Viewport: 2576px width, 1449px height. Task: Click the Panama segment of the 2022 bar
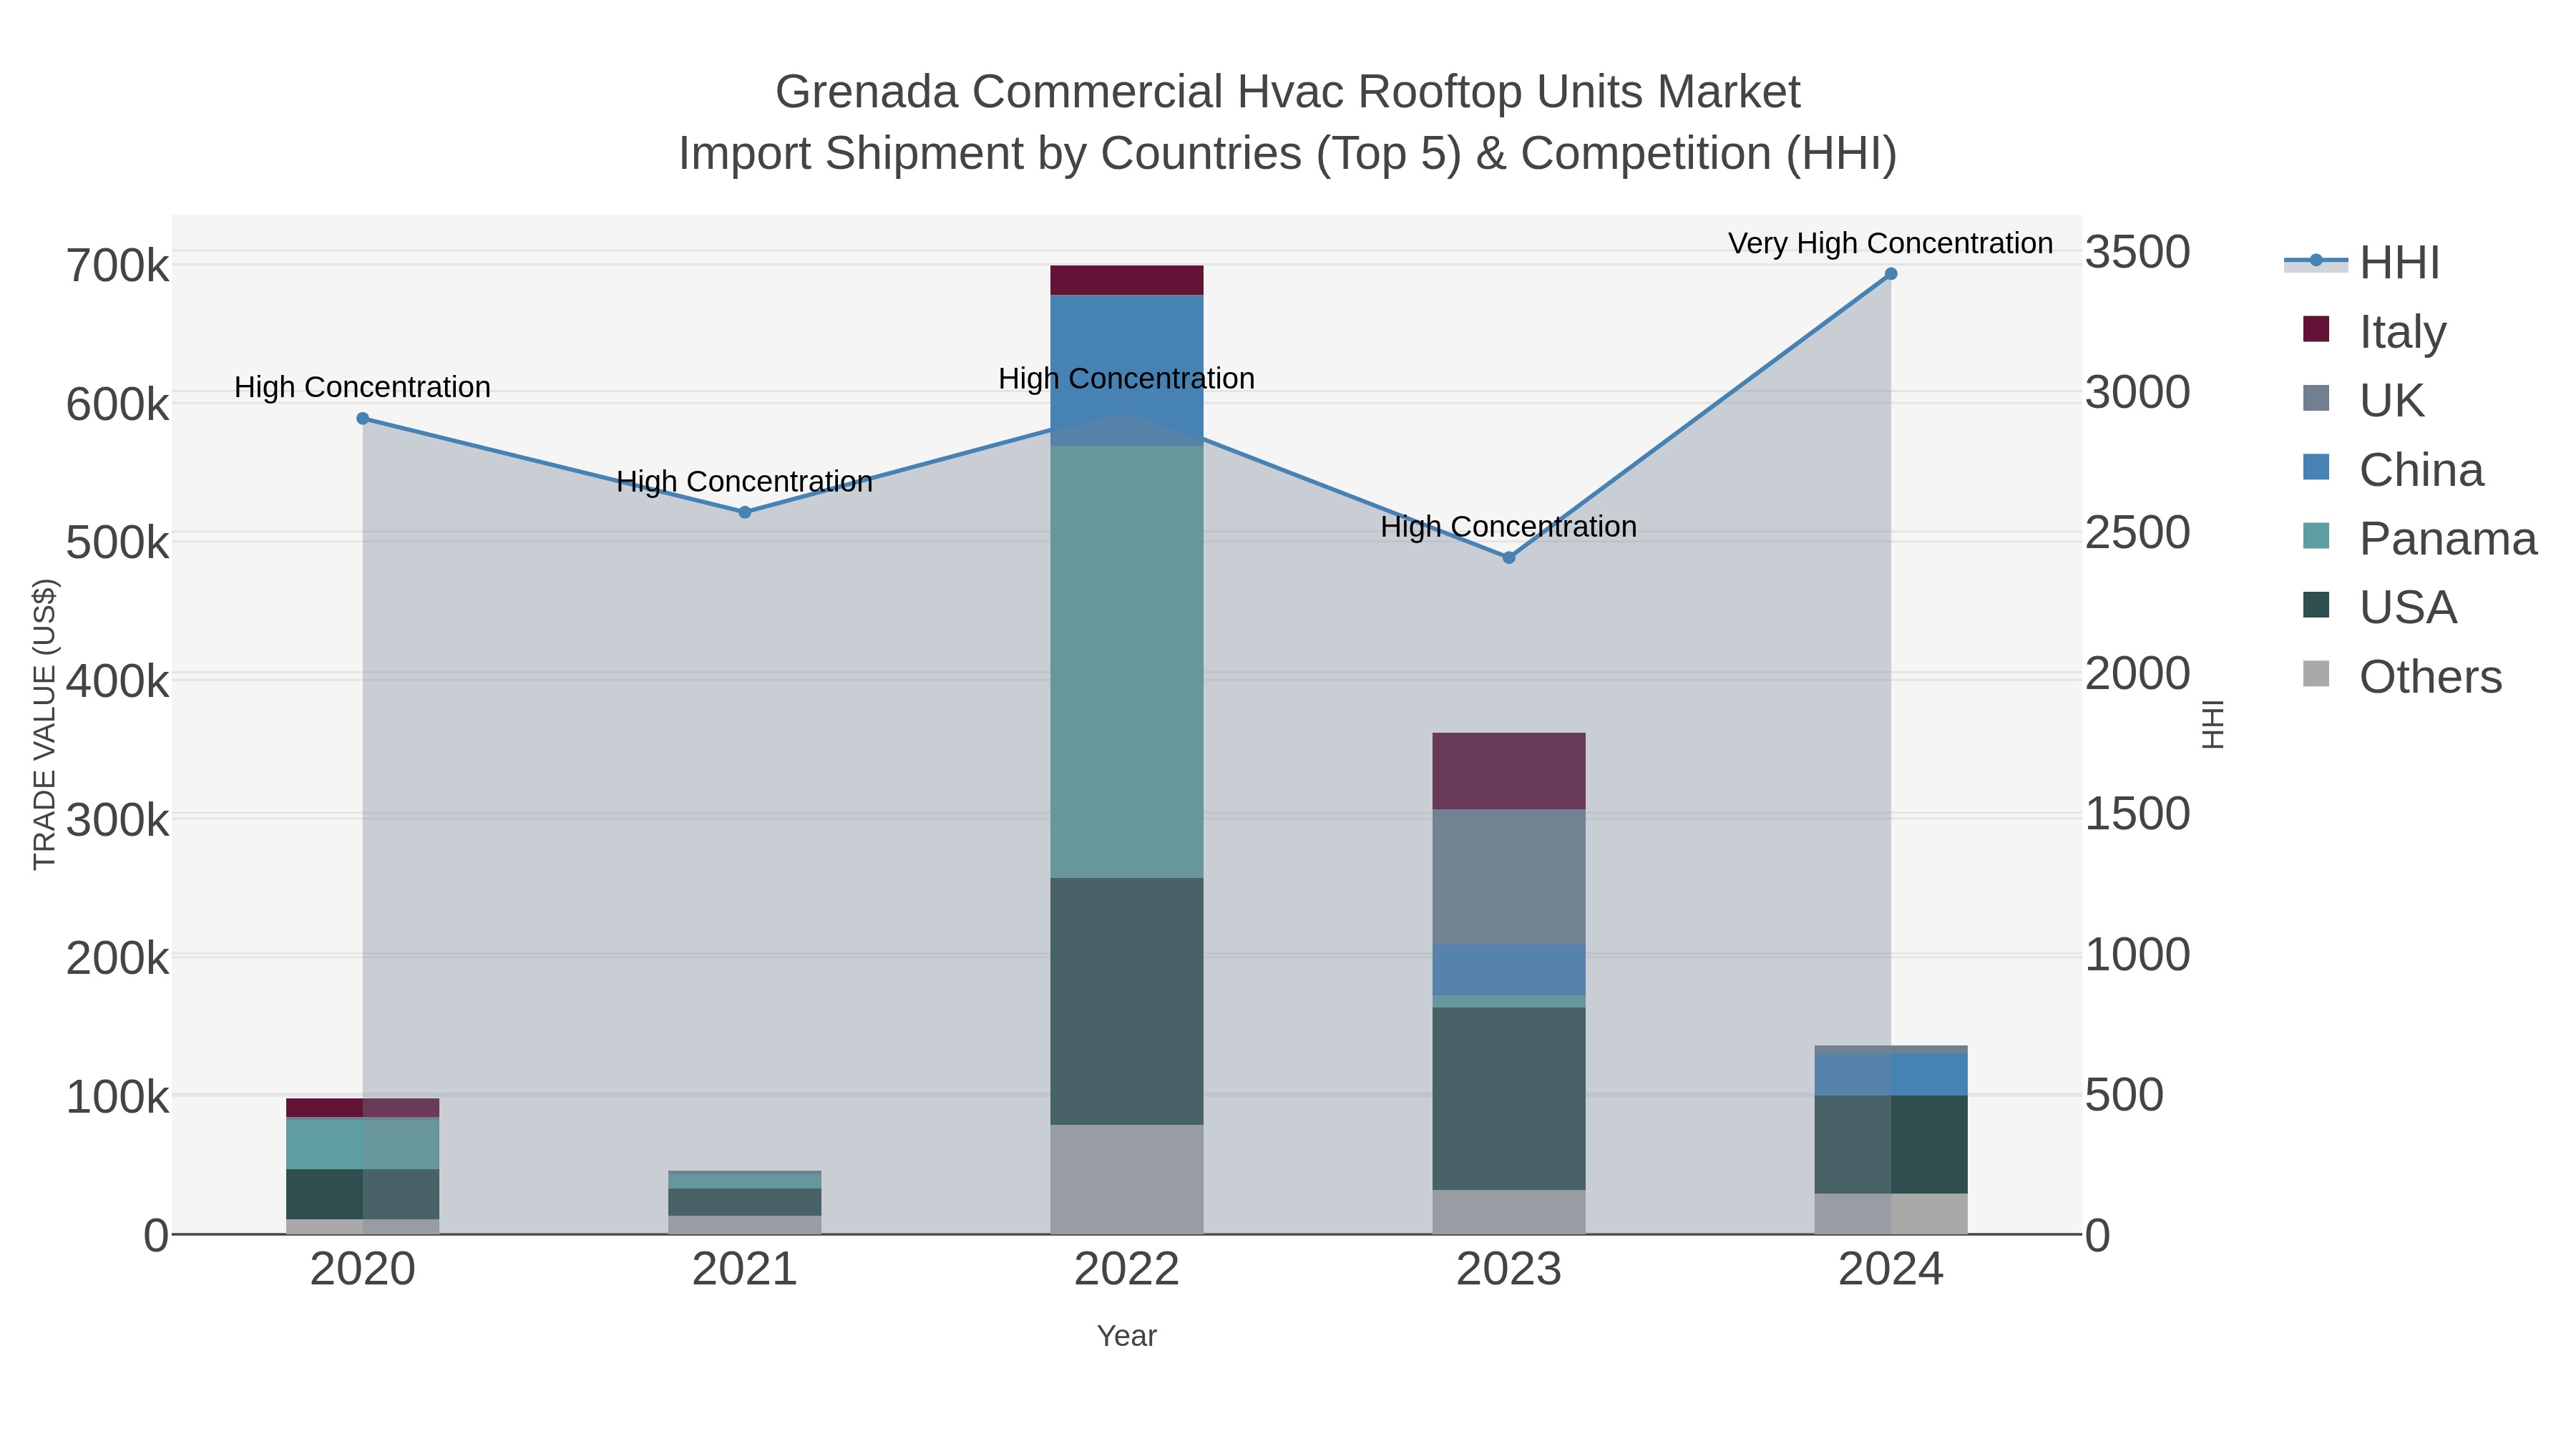[x=1127, y=662]
